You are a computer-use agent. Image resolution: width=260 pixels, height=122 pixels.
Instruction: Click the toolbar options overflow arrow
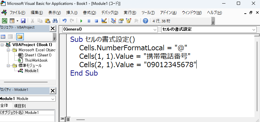click(213, 21)
